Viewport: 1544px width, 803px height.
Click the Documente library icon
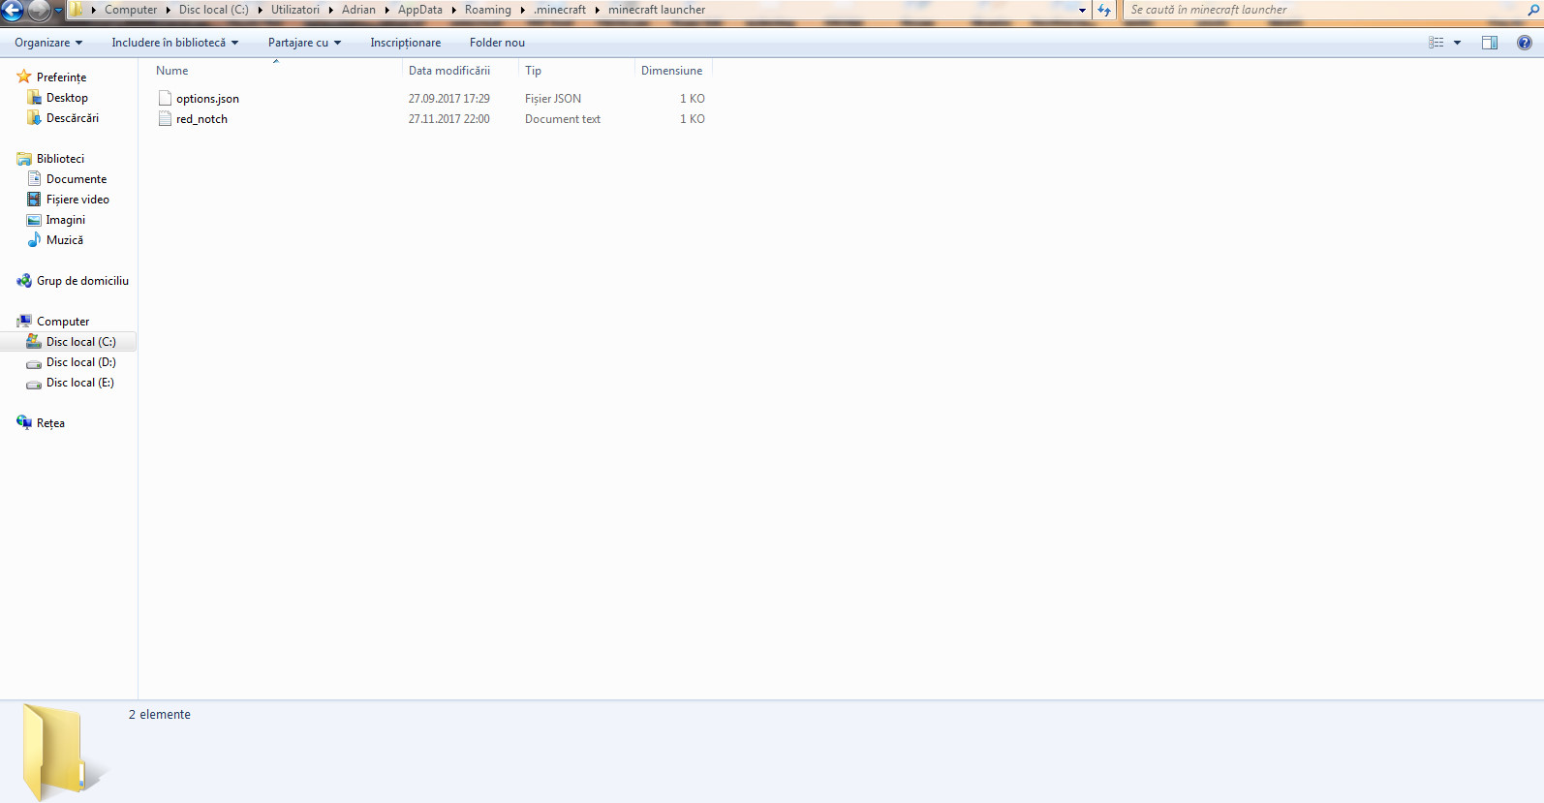34,179
